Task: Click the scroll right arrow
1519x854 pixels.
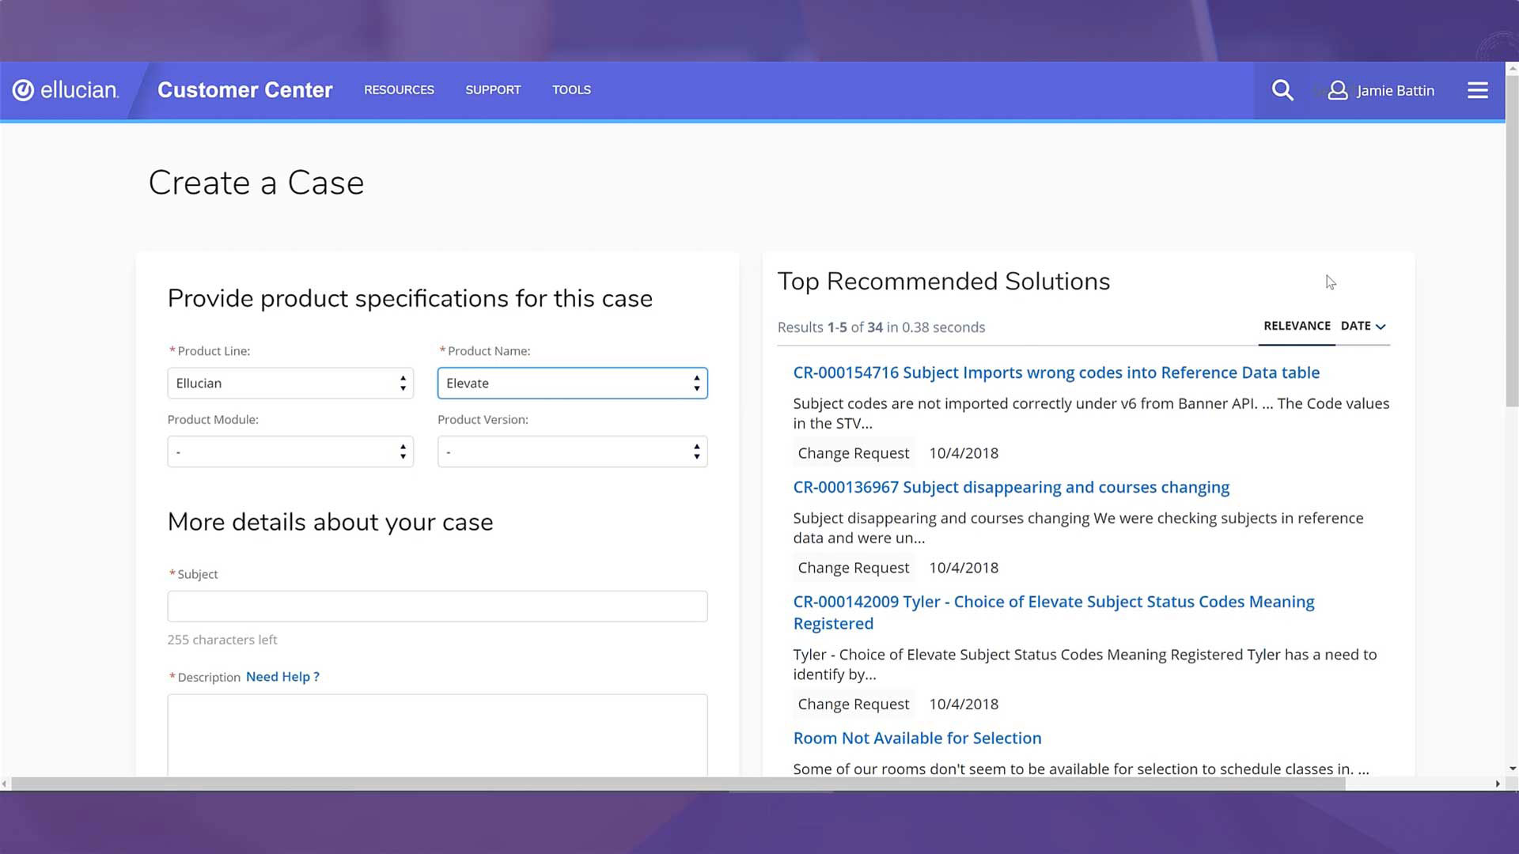Action: [x=1498, y=784]
